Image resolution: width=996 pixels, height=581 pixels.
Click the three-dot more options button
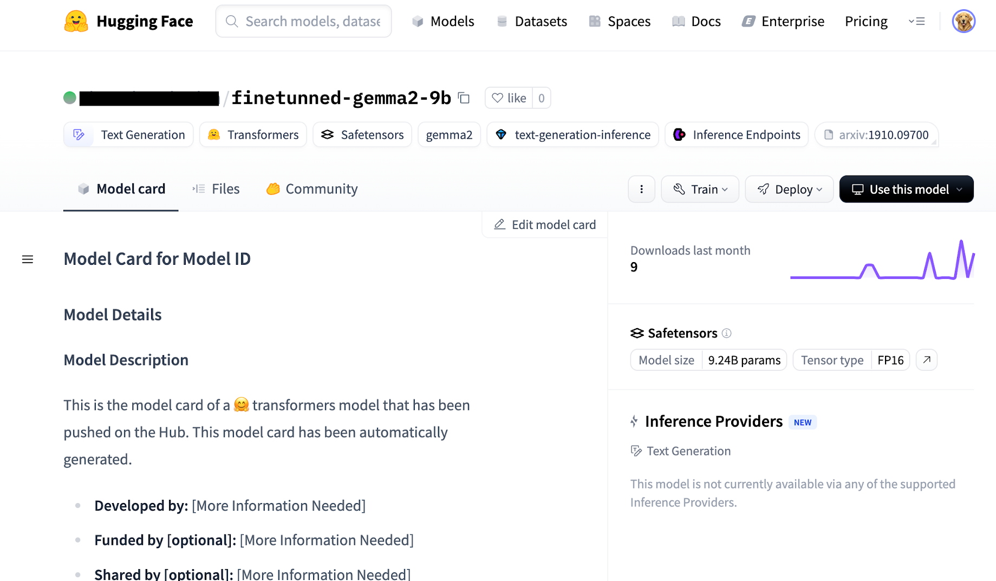[641, 189]
